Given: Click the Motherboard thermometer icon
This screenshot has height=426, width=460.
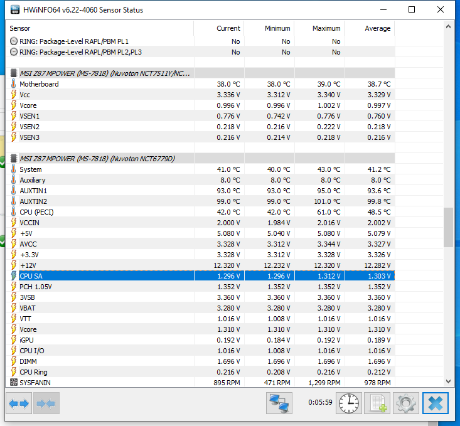Looking at the screenshot, I should coord(14,84).
